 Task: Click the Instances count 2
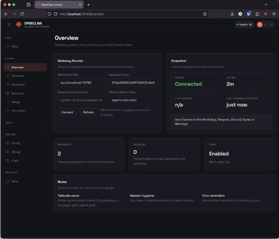pyautogui.click(x=59, y=154)
